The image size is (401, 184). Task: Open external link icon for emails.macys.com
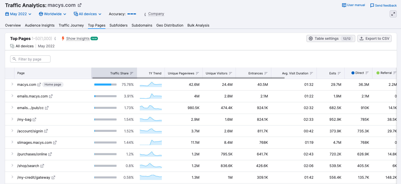coord(51,96)
